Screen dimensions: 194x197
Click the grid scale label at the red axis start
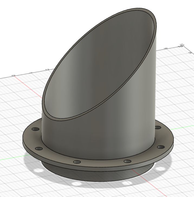[13, 75]
